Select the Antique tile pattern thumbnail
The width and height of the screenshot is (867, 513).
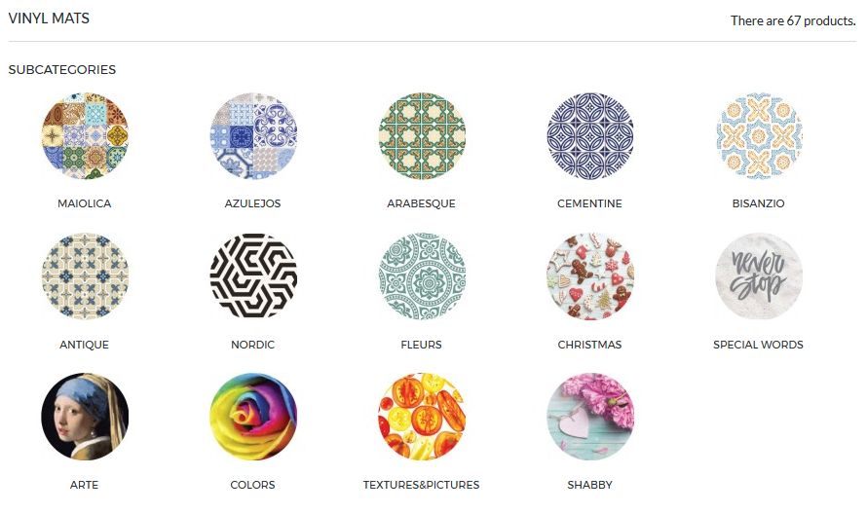[85, 276]
